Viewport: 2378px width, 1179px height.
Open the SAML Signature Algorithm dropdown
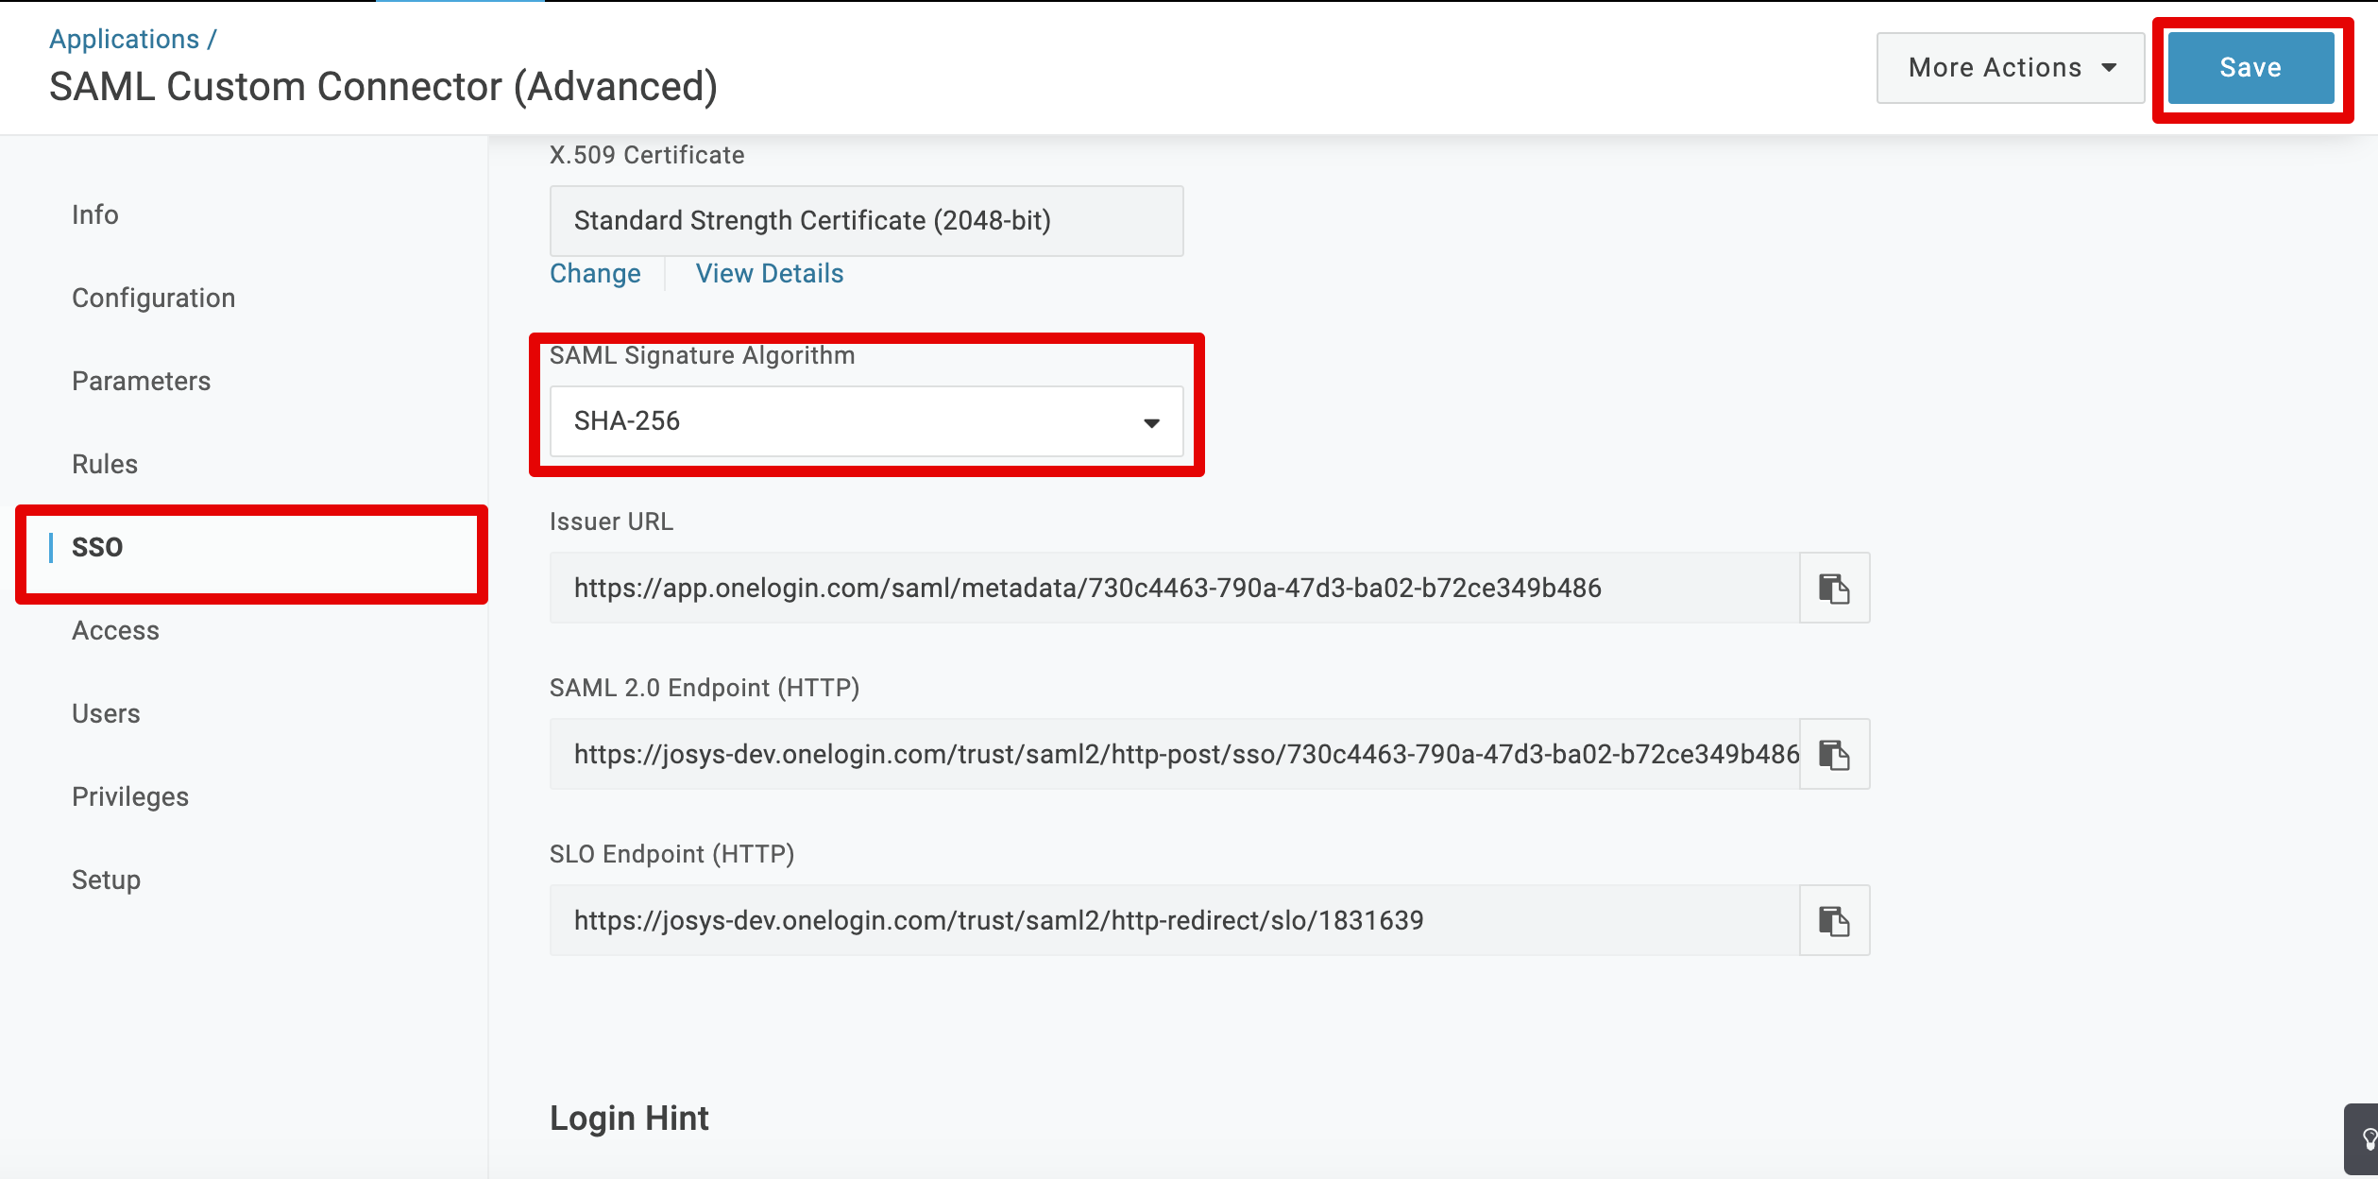coord(865,421)
